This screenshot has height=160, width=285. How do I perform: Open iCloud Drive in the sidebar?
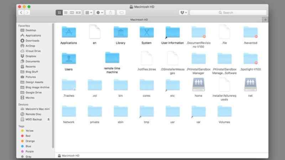click(x=33, y=51)
